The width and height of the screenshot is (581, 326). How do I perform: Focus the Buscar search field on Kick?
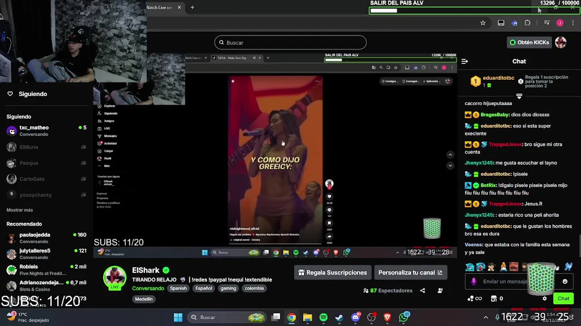coord(290,43)
